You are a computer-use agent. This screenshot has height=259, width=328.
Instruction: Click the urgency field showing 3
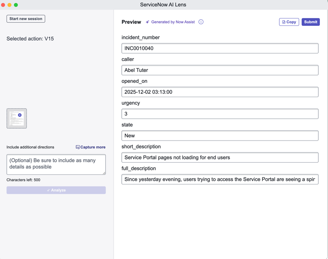pos(220,114)
